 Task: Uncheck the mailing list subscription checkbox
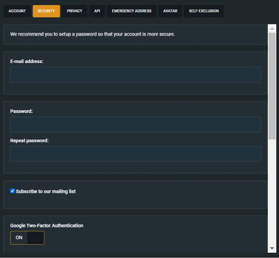(x=12, y=191)
